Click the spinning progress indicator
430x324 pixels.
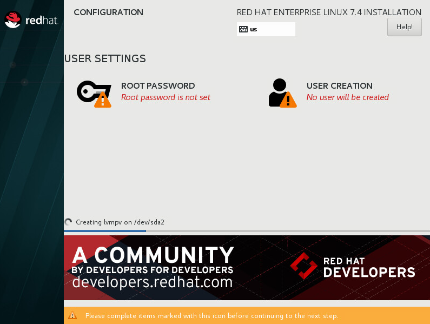coord(68,222)
